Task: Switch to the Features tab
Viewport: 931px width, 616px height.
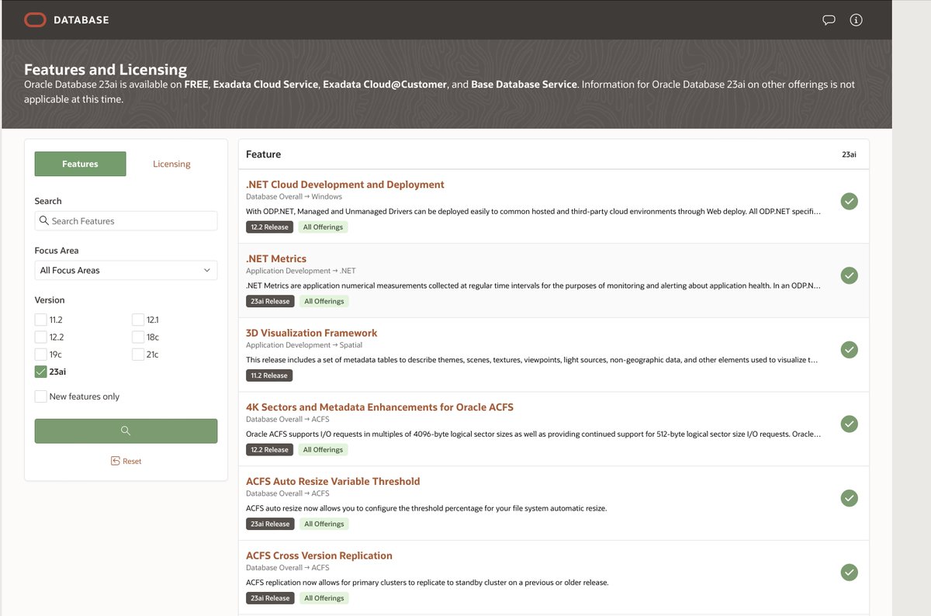Action: tap(80, 164)
